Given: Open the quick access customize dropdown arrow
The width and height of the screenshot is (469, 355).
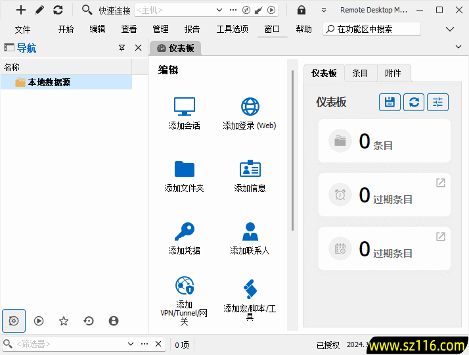Looking at the screenshot, I should click(324, 10).
